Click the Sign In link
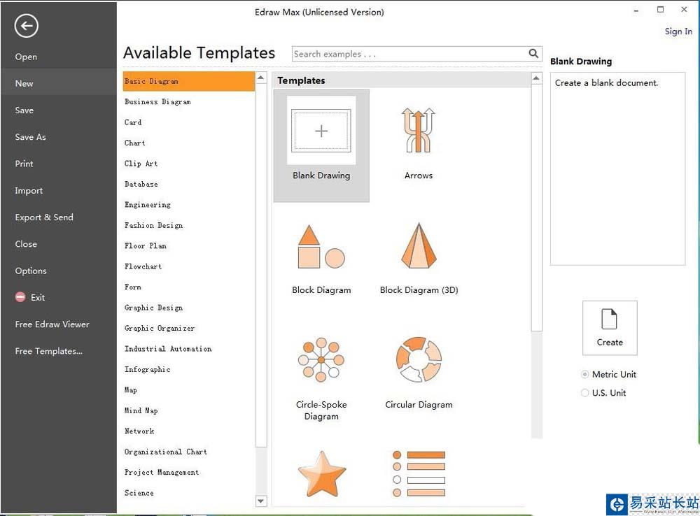The width and height of the screenshot is (700, 516). pyautogui.click(x=678, y=31)
